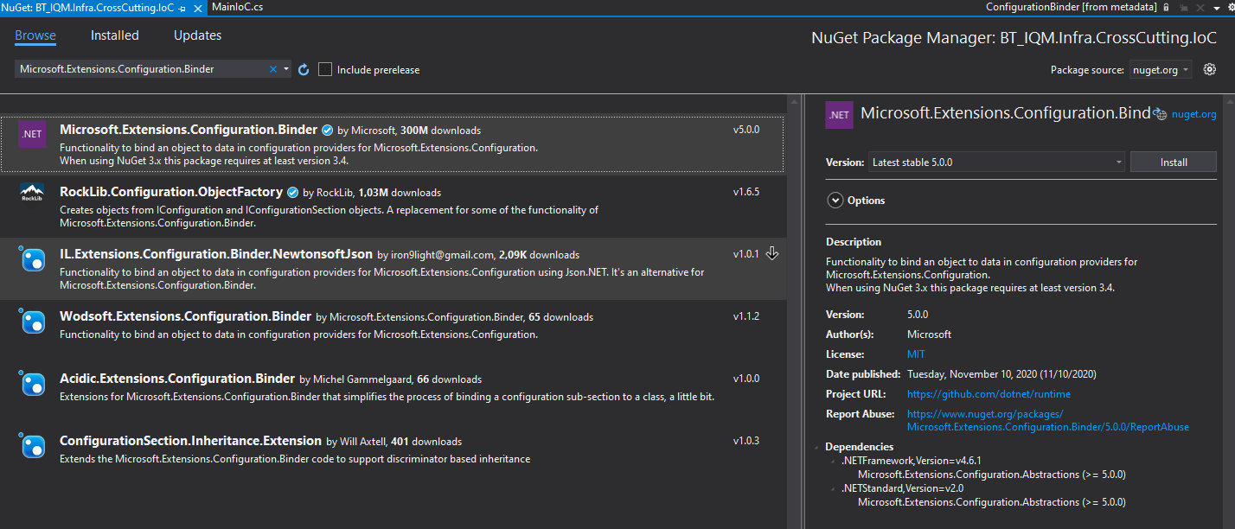Clear the search box with the X icon
This screenshot has width=1235, height=529.
point(273,69)
